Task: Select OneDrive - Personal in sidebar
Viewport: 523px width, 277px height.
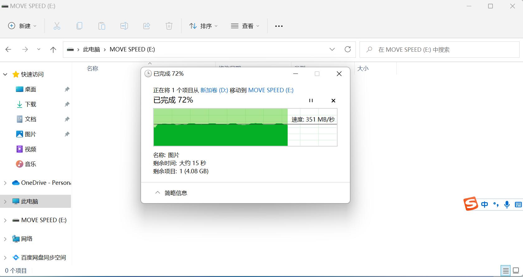Action: [x=41, y=183]
